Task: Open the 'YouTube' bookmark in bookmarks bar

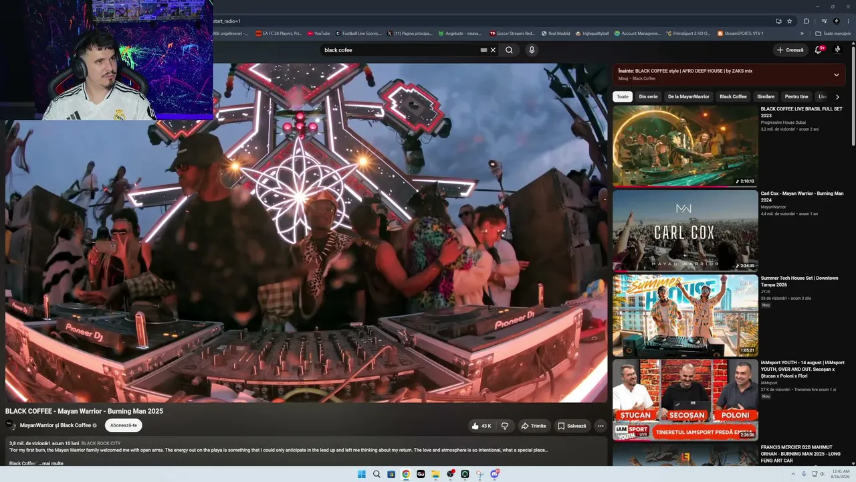Action: pyautogui.click(x=318, y=33)
